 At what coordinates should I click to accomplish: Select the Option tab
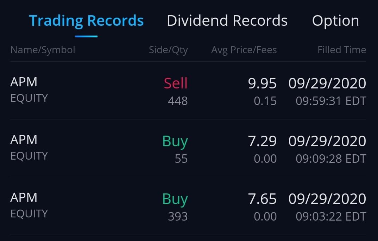tap(335, 21)
